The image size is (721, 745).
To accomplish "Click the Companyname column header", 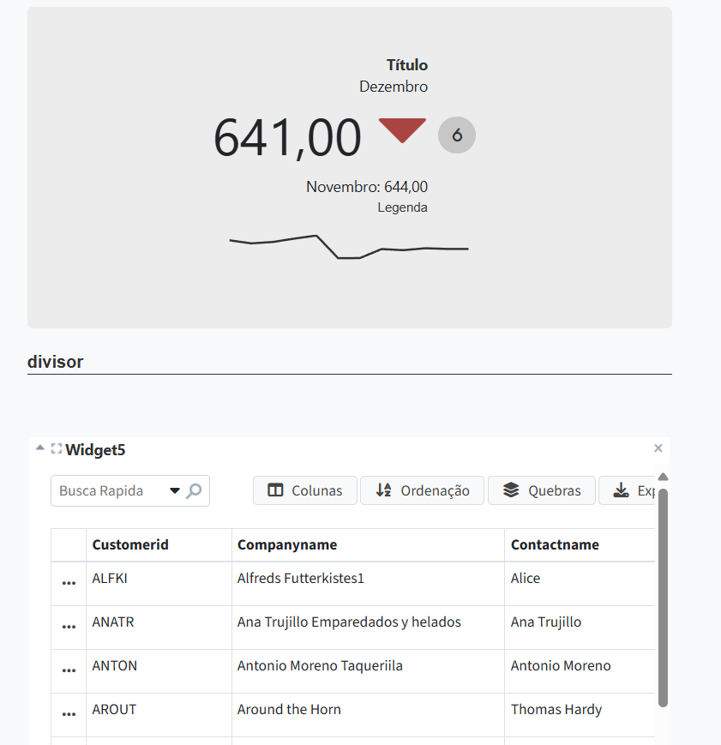I will (x=287, y=544).
